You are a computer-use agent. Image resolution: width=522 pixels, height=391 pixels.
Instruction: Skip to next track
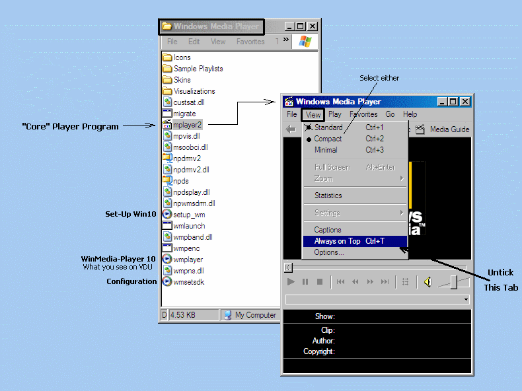[x=385, y=282]
